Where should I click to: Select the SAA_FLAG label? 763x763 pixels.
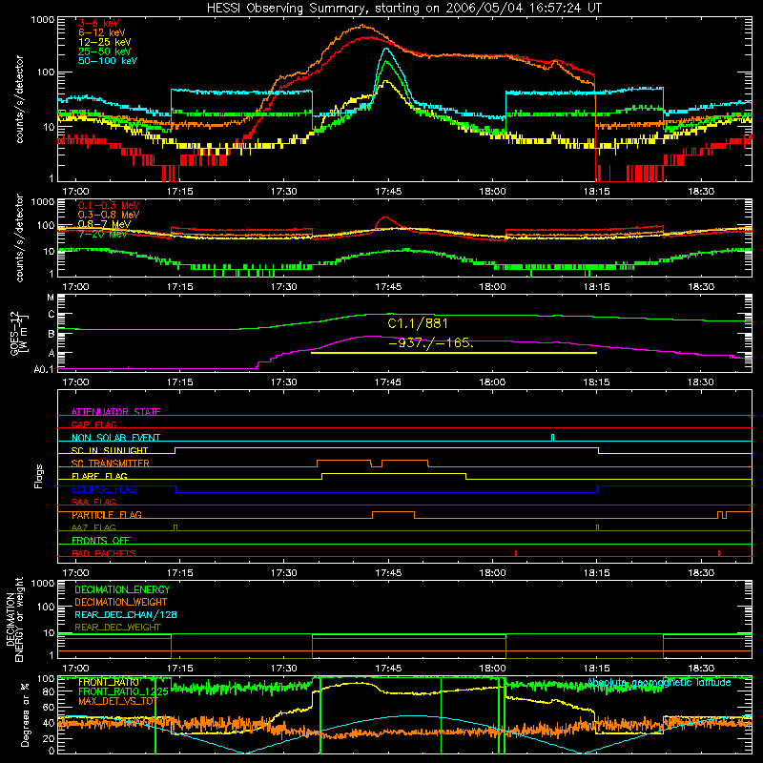point(93,502)
